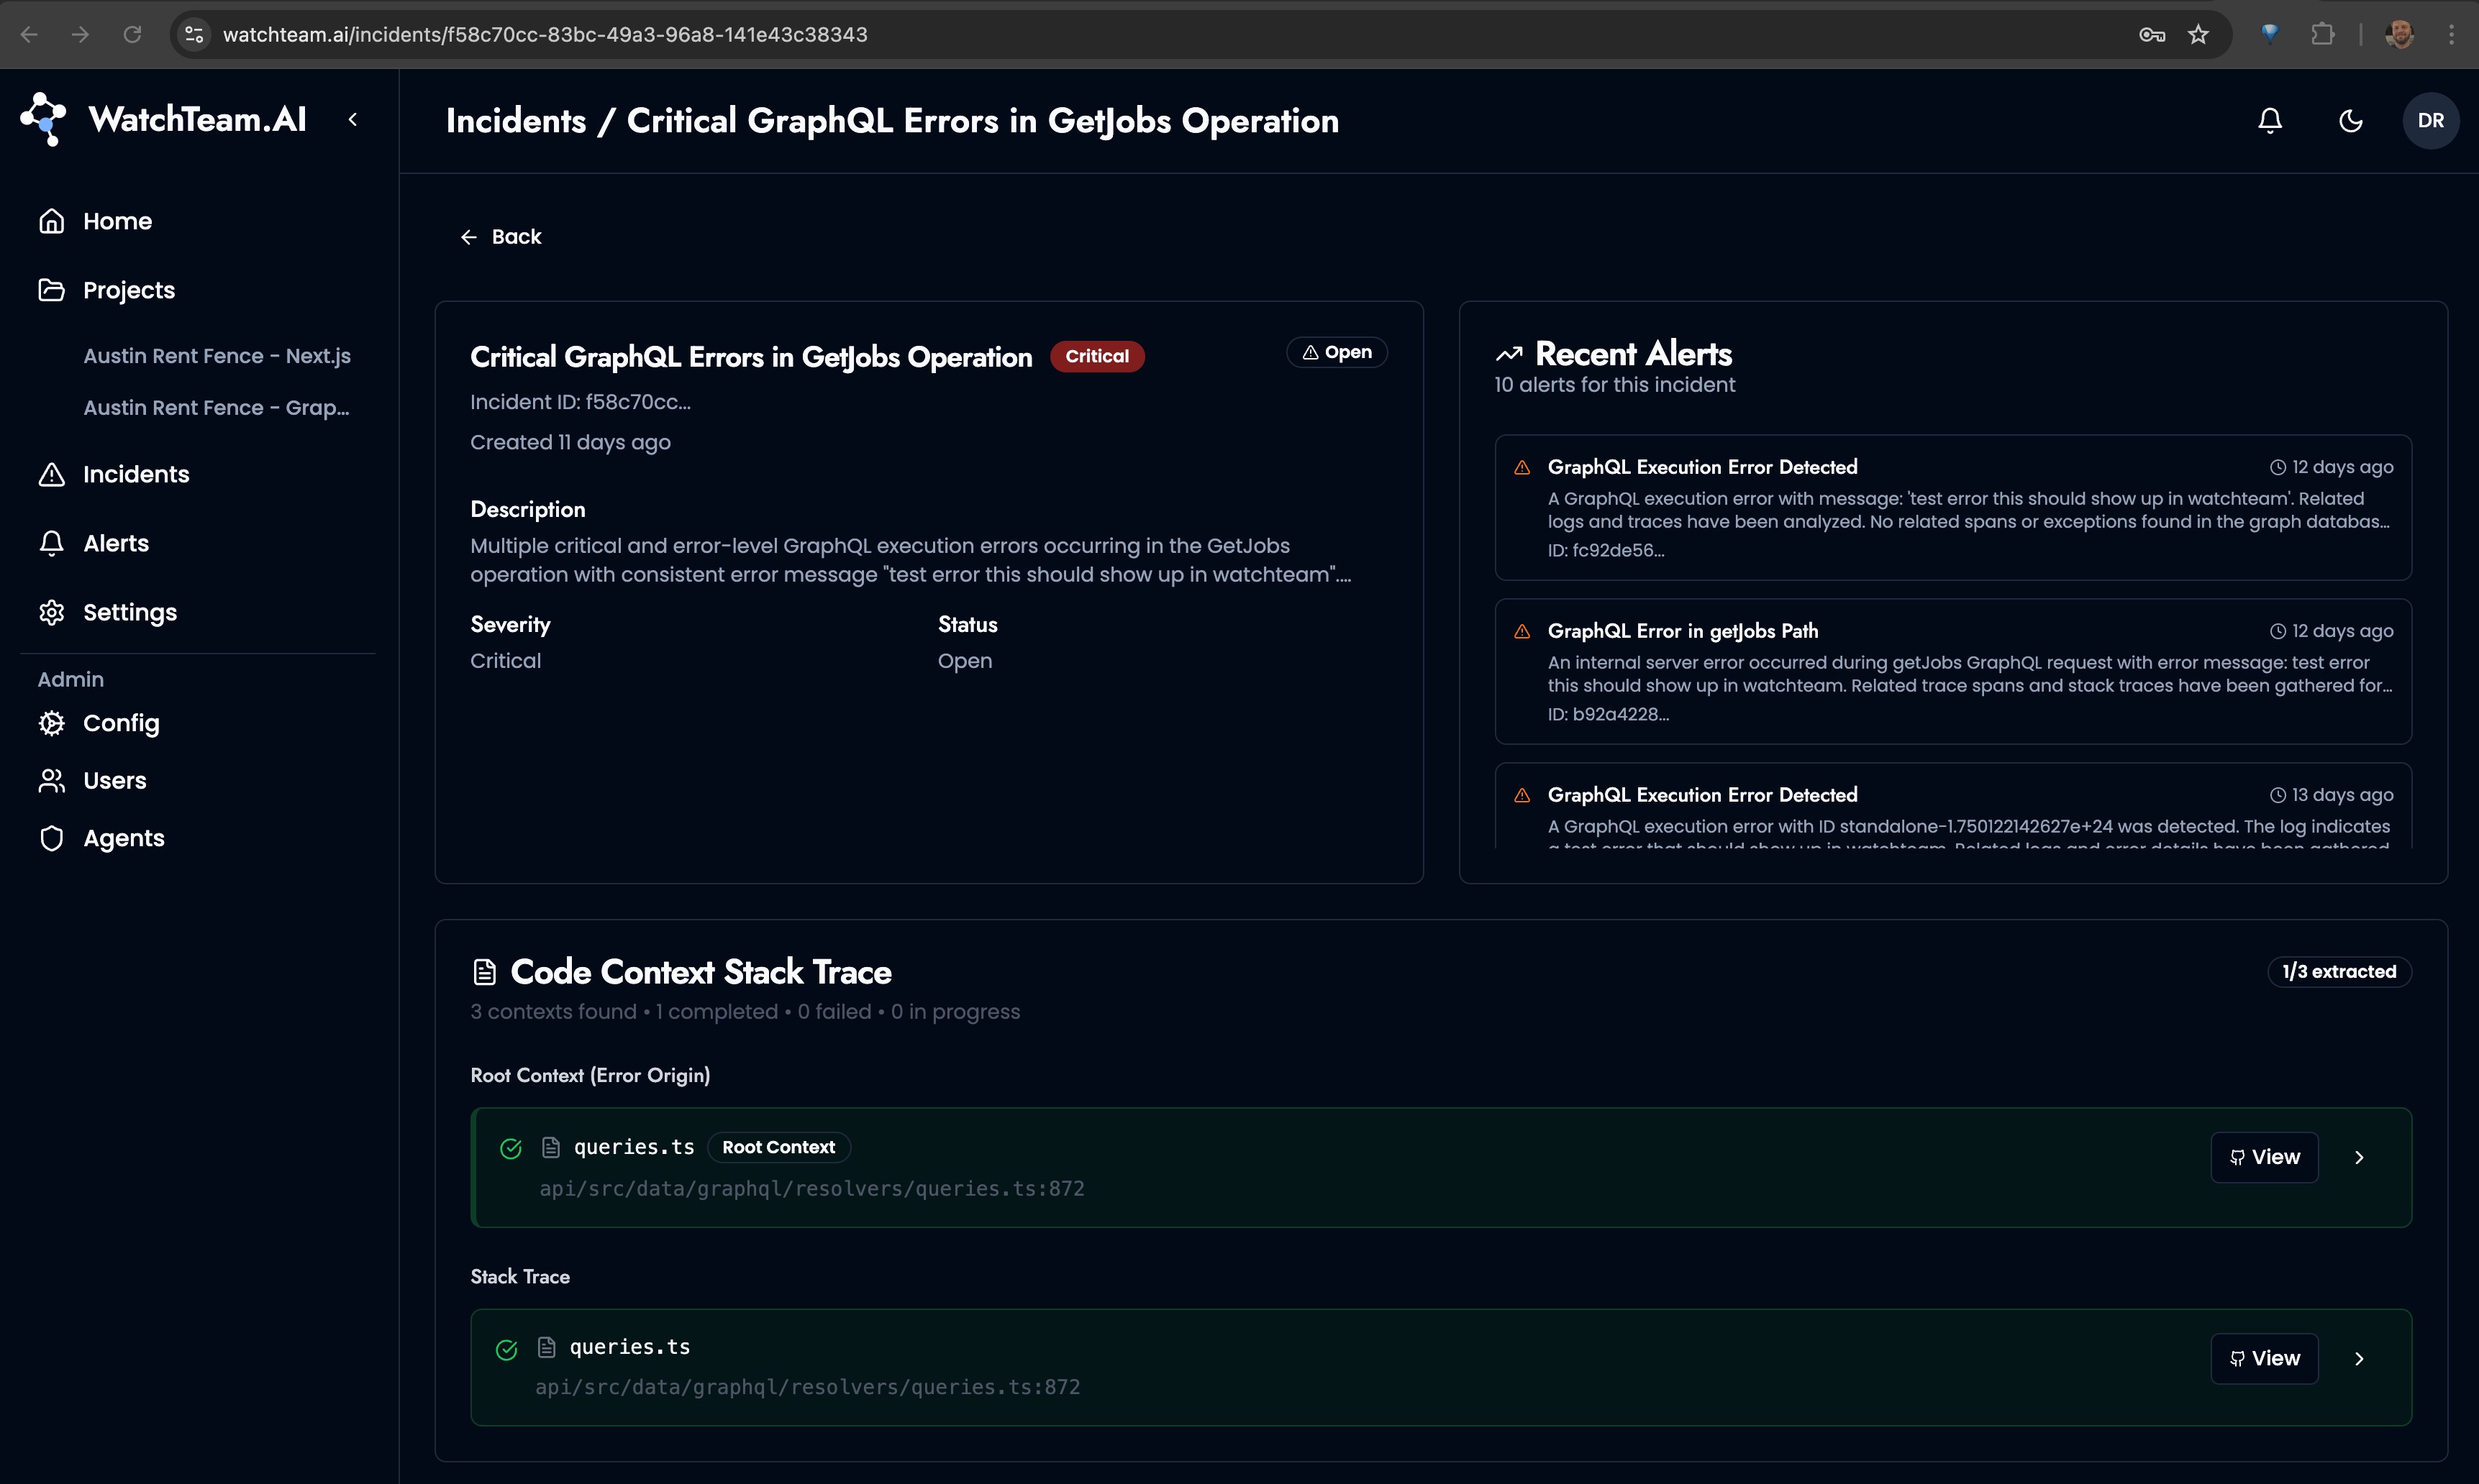Click the Open status badge
The width and height of the screenshot is (2479, 1484).
pyautogui.click(x=1337, y=353)
